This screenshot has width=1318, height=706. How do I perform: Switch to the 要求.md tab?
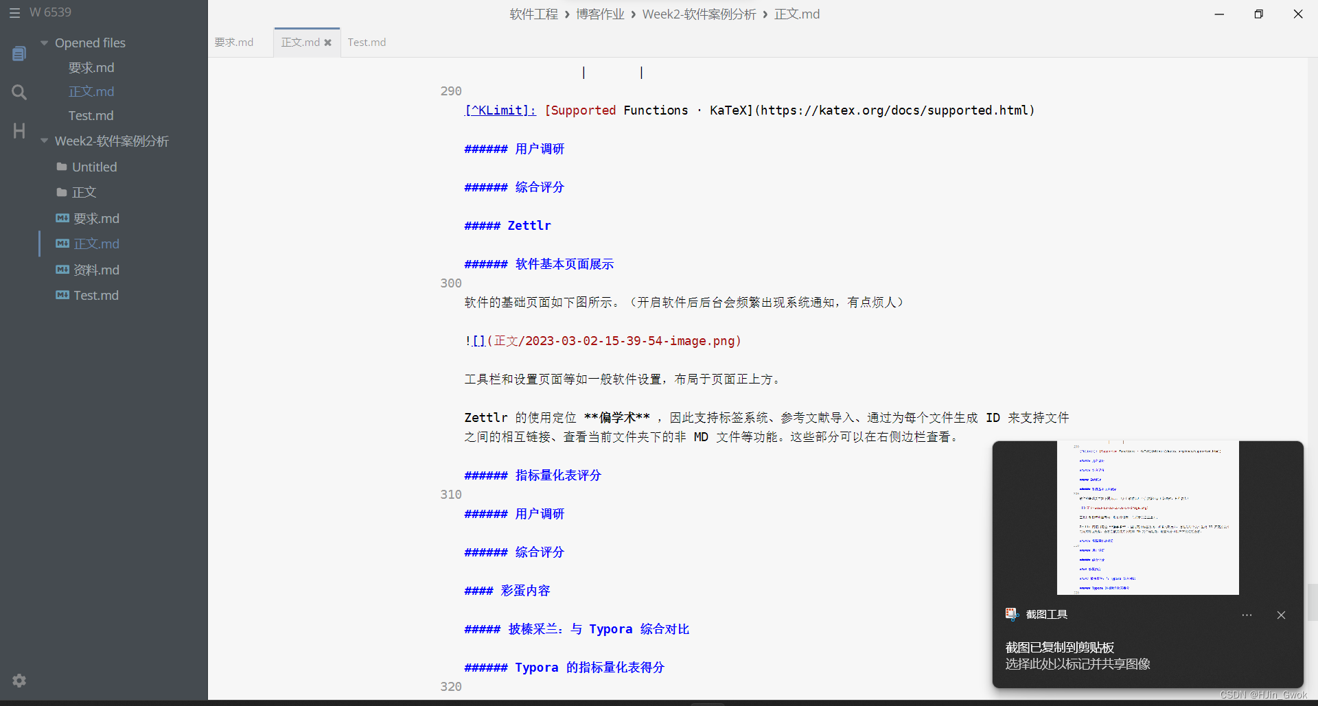[x=234, y=43]
